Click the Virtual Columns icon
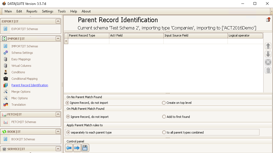This screenshot has width=273, height=153. click(6, 65)
